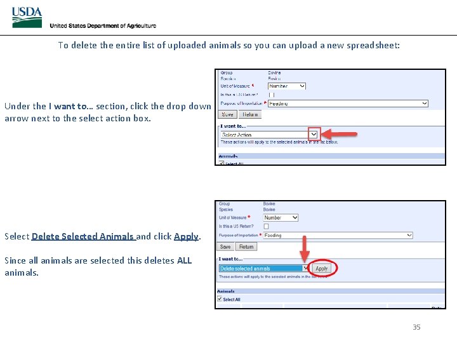
Task: Open Purpose of Importation dropdown in upper screenshot
Action: (x=348, y=104)
